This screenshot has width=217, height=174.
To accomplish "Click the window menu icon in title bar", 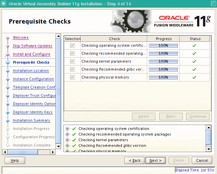I will (3, 3).
